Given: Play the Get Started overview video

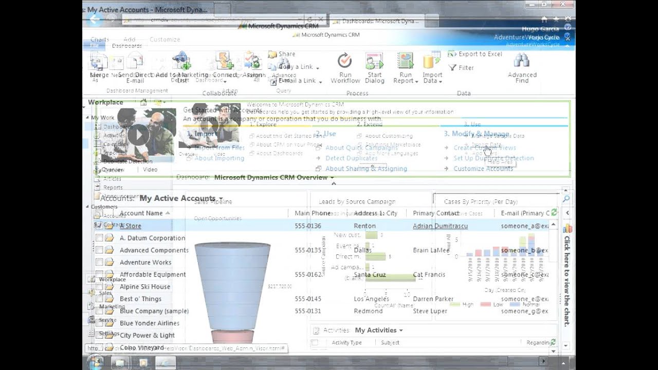Looking at the screenshot, I should (138, 135).
